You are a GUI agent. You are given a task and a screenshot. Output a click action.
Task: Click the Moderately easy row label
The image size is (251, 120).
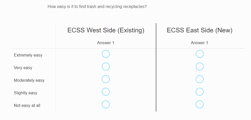point(29,80)
